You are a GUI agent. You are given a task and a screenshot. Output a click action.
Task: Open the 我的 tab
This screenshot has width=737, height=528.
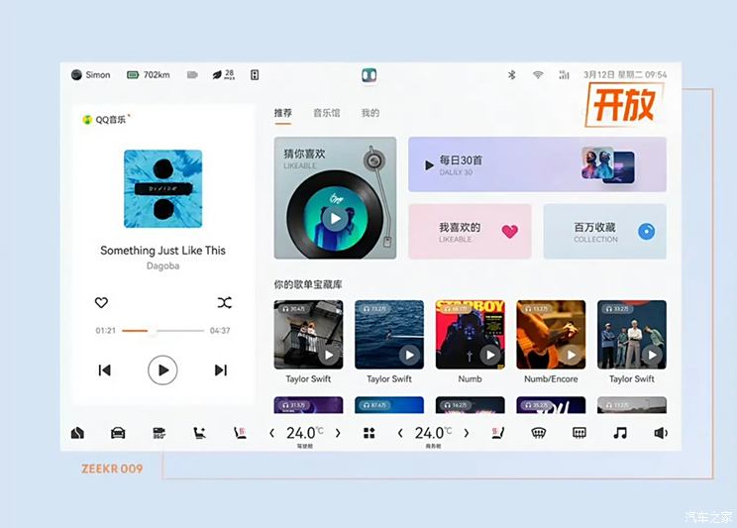click(x=369, y=113)
